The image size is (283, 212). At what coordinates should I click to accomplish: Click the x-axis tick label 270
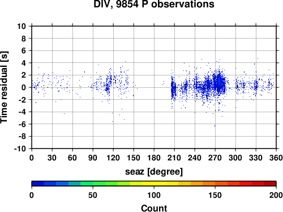(x=215, y=158)
